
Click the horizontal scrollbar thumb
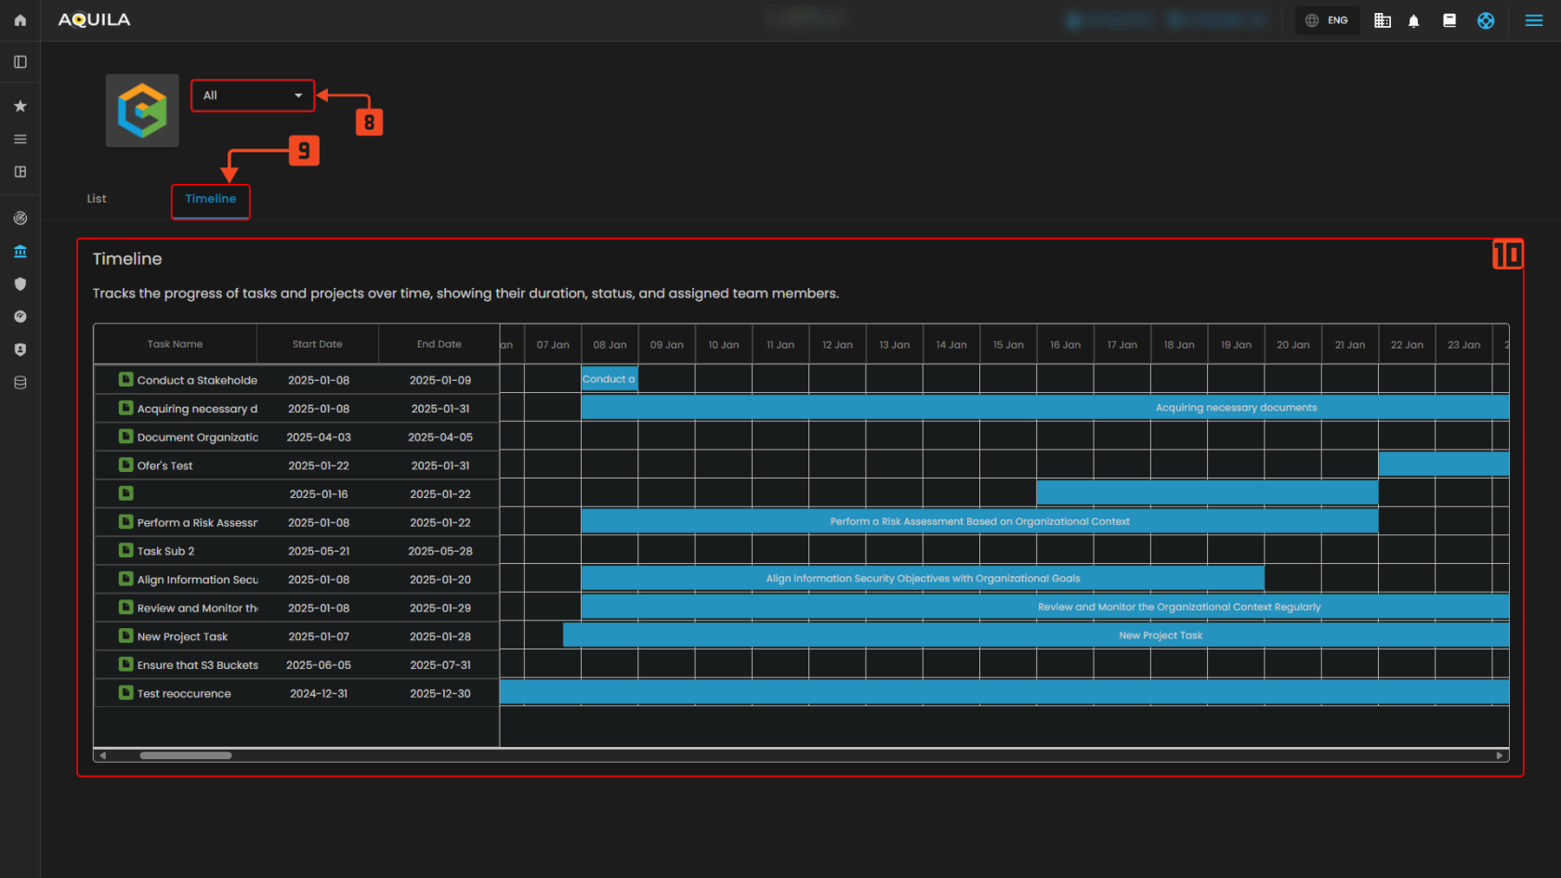click(186, 755)
